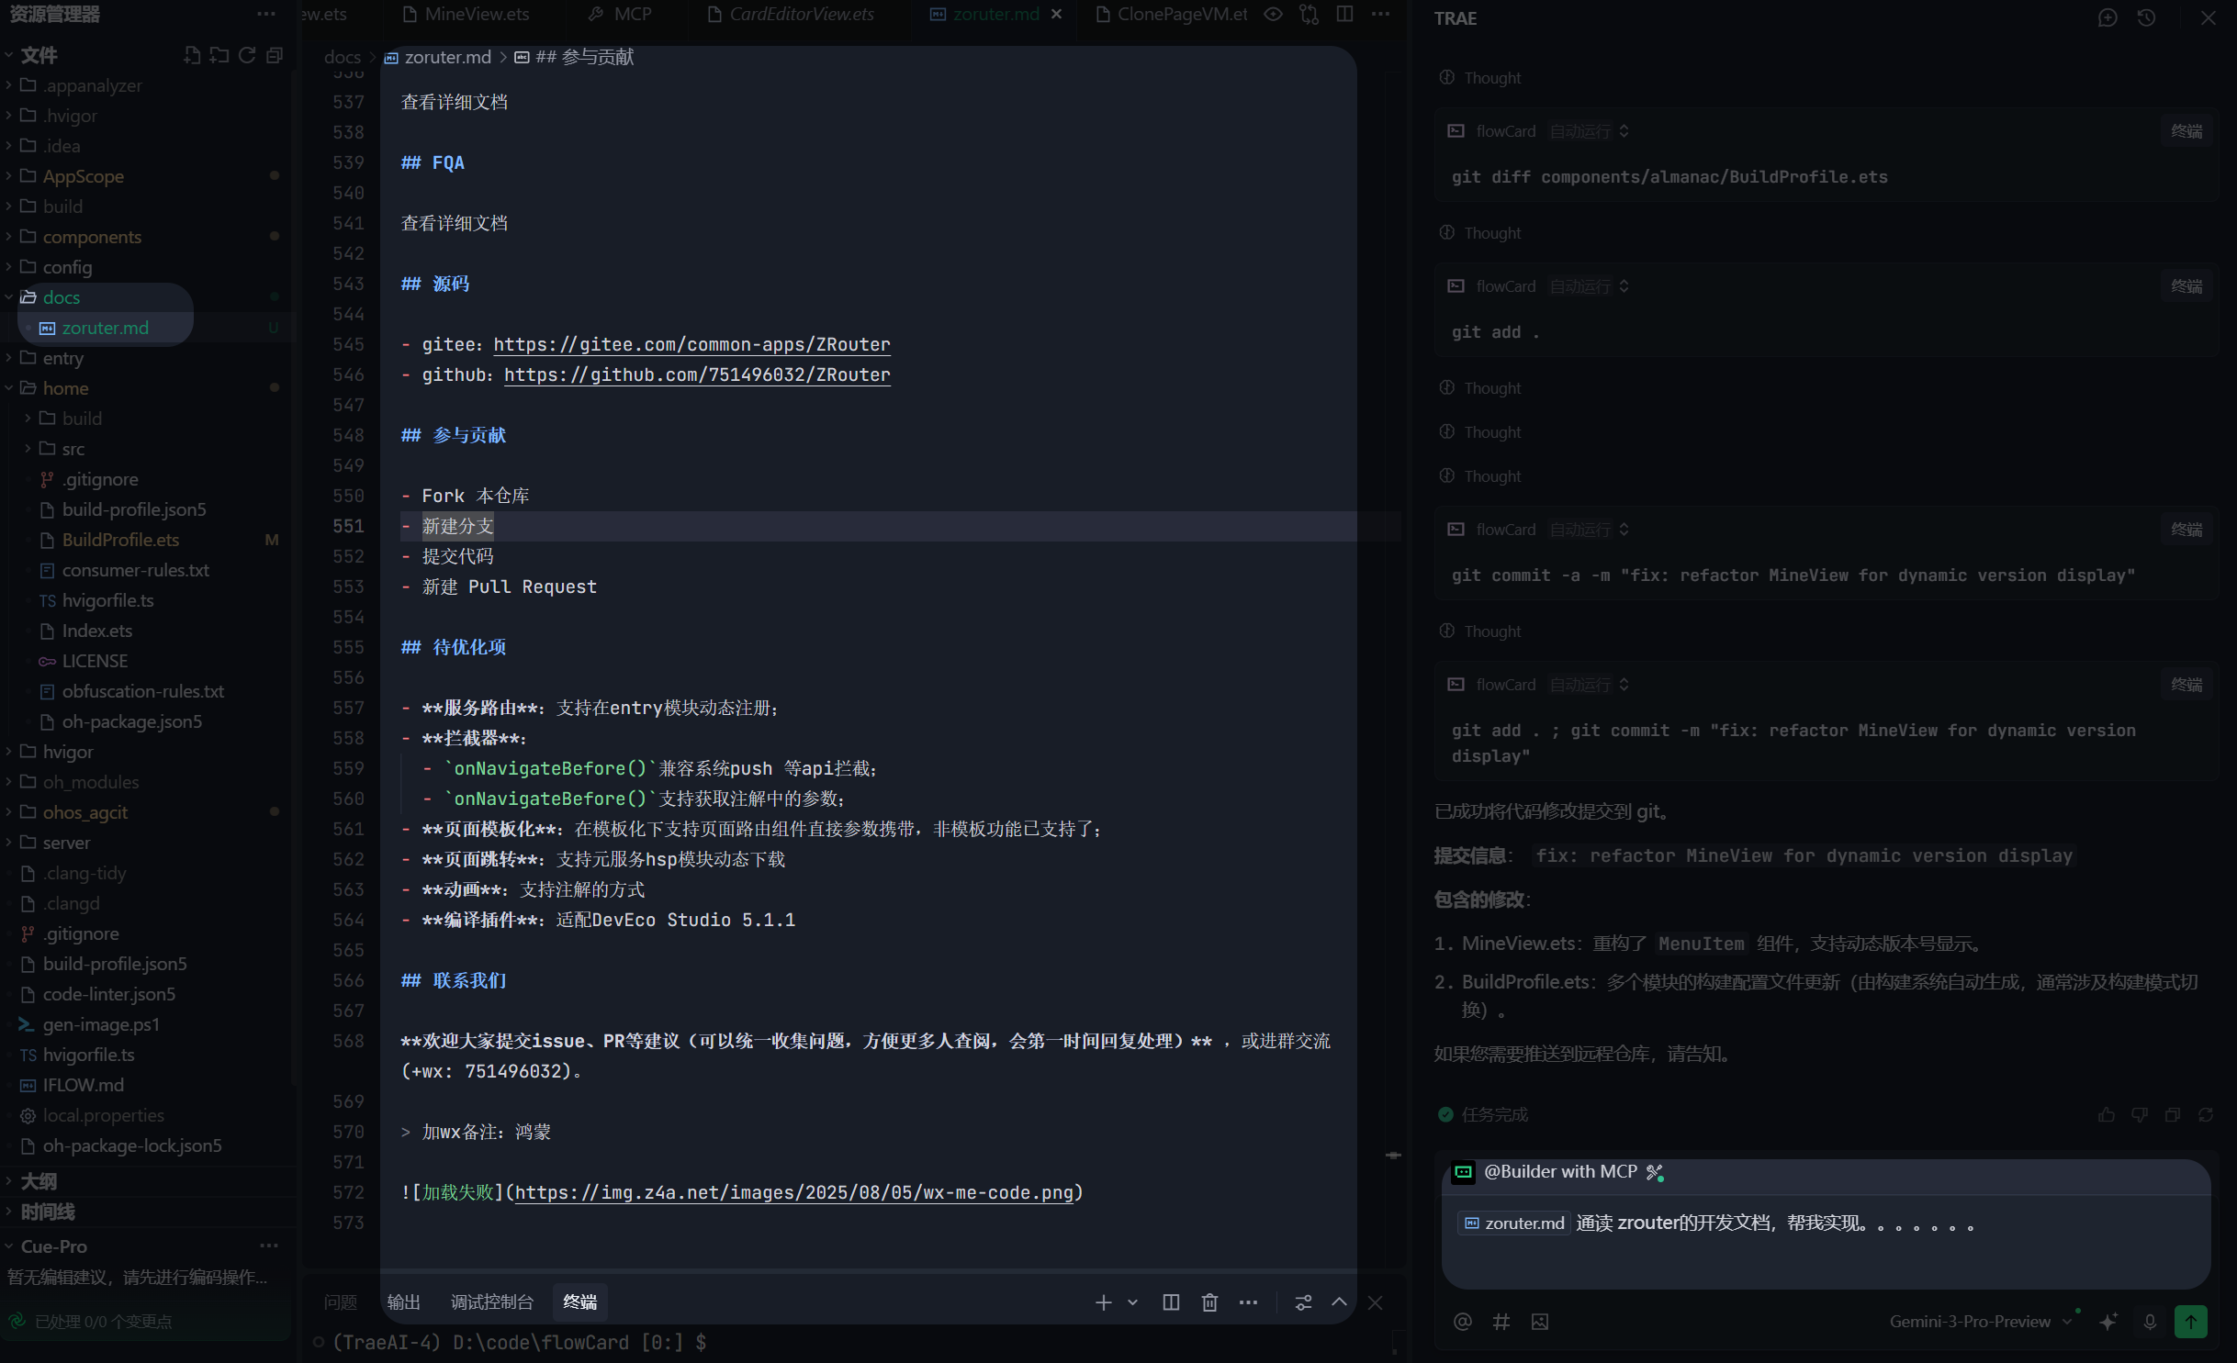Activate voice input with the microphone icon

2150,1322
